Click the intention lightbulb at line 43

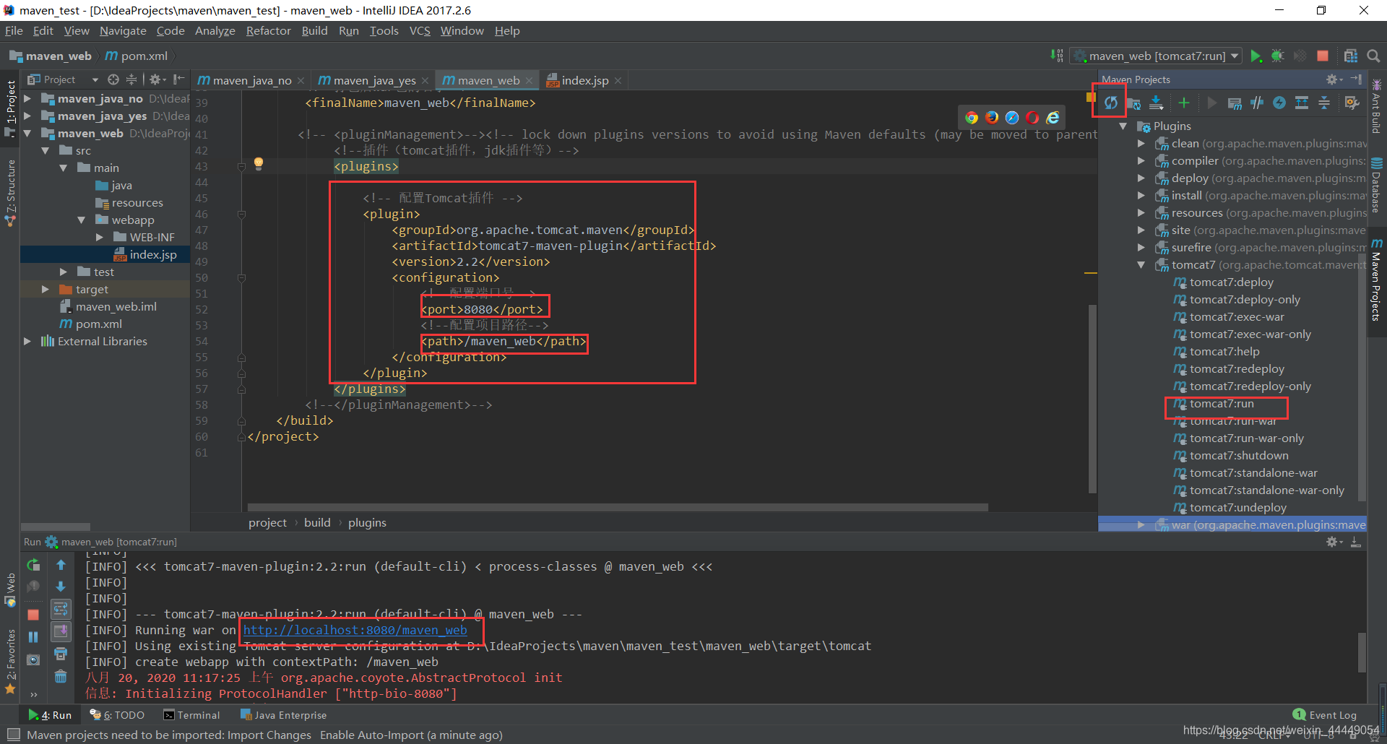coord(259,164)
